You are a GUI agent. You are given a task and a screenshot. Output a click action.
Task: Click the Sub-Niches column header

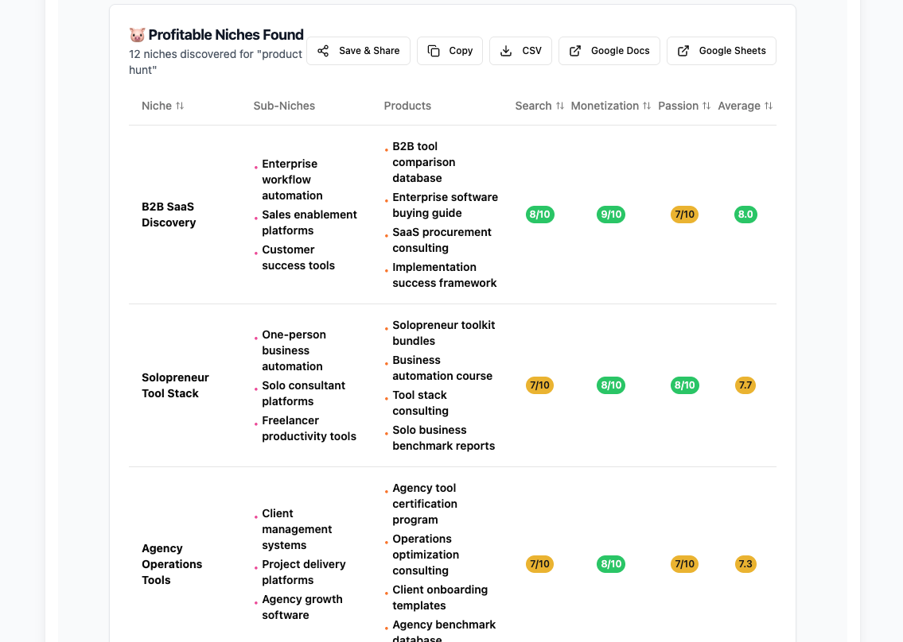pyautogui.click(x=284, y=106)
